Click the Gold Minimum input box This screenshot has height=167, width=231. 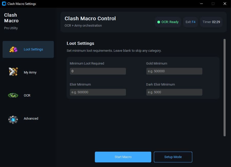(174, 71)
